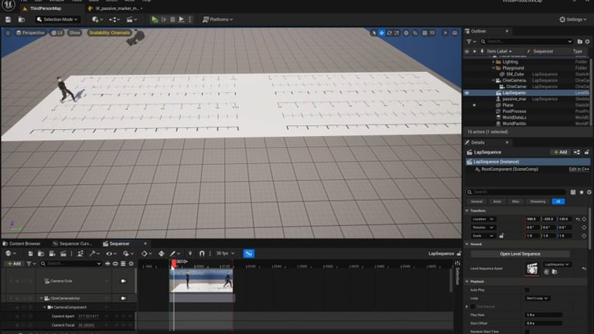
Task: Click the camera icon on Camera Cuts track
Action: (x=124, y=281)
